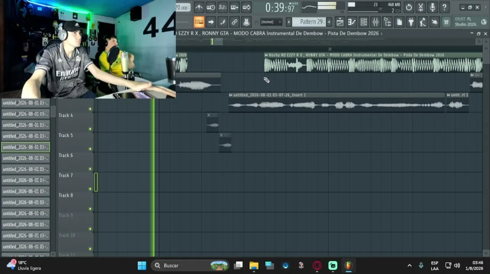Click the 20.000 tempo field
The width and height of the screenshot is (490, 274).
point(182,7)
